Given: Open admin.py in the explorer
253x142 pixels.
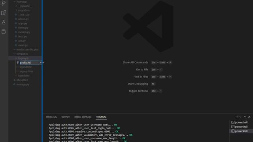Looking at the screenshot, I should tap(23, 19).
